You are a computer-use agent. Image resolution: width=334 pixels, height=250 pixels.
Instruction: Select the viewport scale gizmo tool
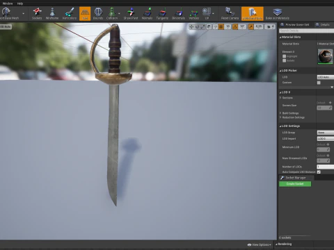202,27
